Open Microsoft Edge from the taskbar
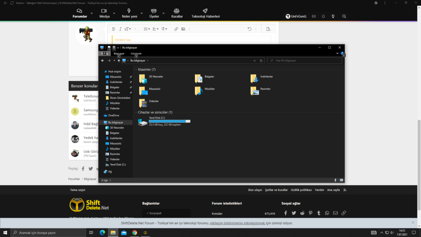 [102, 232]
